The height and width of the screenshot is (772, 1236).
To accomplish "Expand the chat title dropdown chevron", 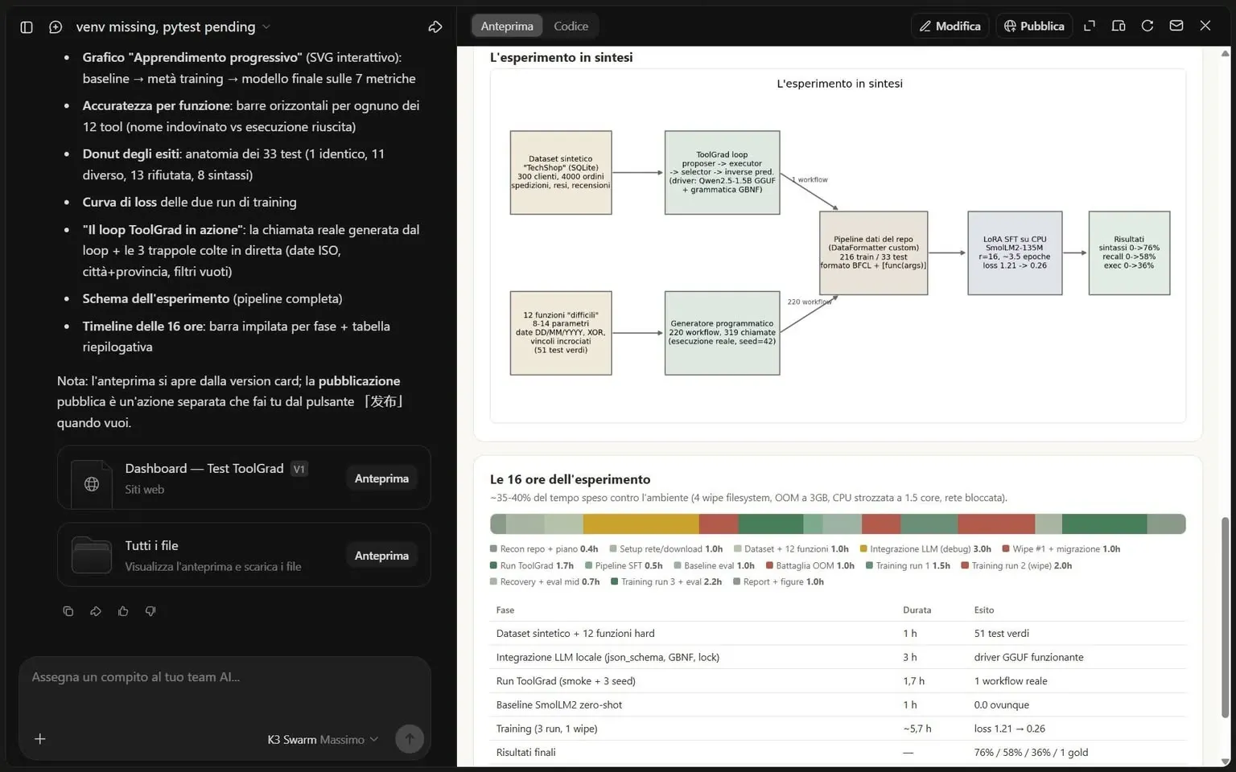I will 266,27.
